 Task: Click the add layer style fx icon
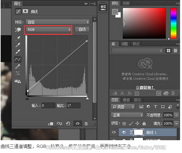129,93
